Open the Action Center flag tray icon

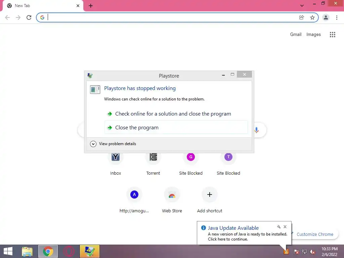pos(296,251)
